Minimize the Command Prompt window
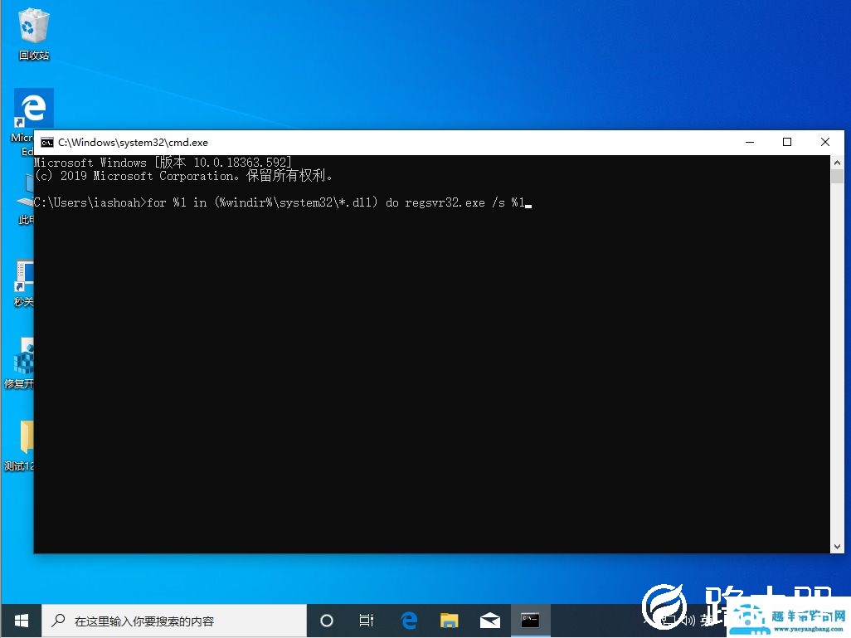851x638 pixels. tap(749, 142)
